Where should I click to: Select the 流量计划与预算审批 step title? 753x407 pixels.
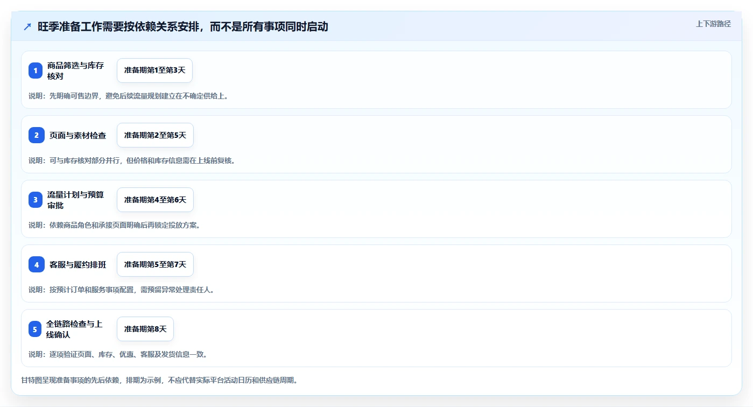tap(75, 200)
